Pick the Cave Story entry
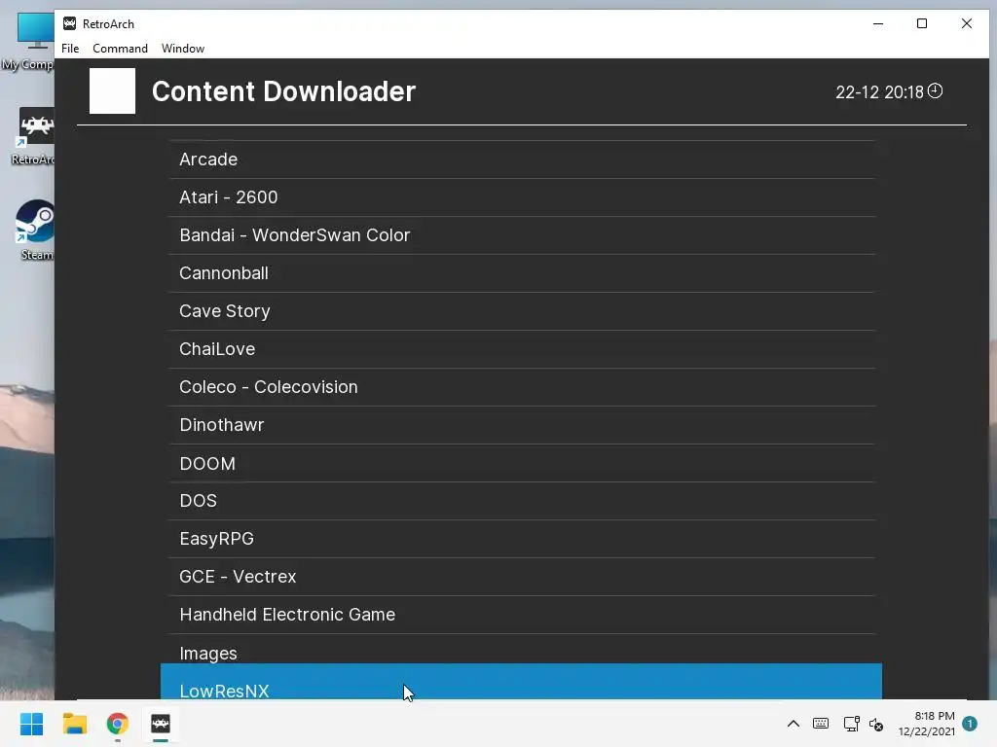 (522, 311)
